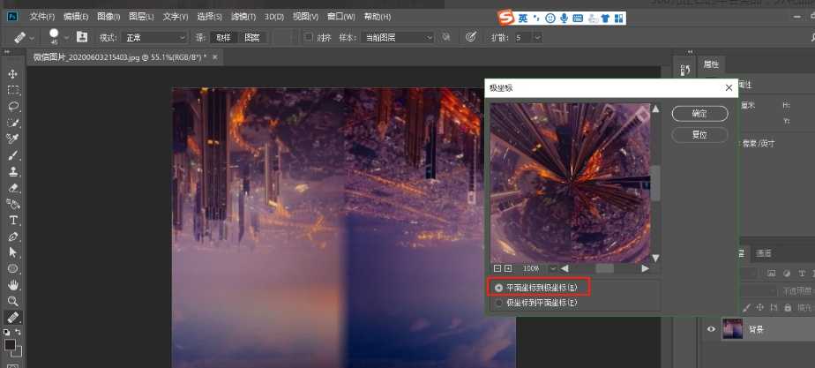Click the 确定 button in dialog
The height and width of the screenshot is (368, 815).
699,114
